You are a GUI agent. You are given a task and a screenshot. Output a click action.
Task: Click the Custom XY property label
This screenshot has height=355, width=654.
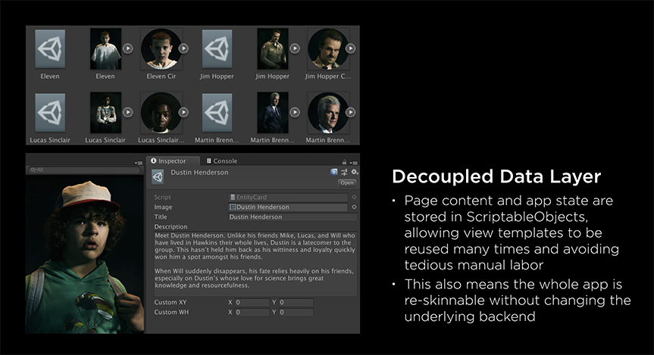(x=171, y=302)
